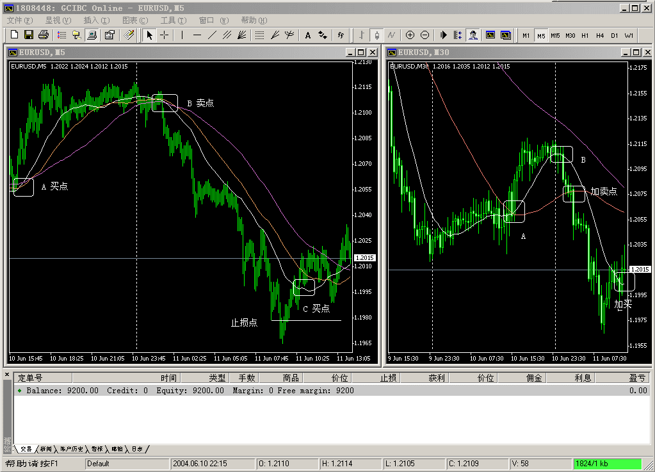Viewport: 655px width, 472px height.
Task: Open the 帮助(H) menu
Action: pyautogui.click(x=254, y=20)
